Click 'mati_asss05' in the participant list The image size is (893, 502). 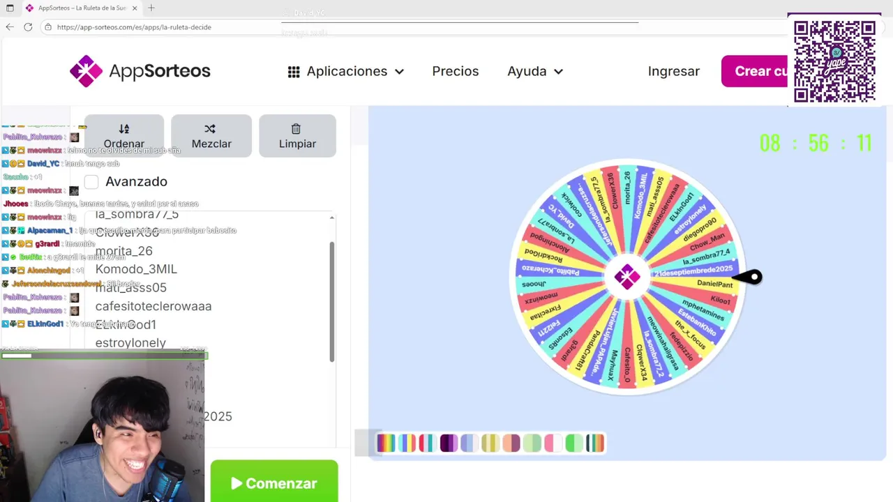tap(131, 287)
